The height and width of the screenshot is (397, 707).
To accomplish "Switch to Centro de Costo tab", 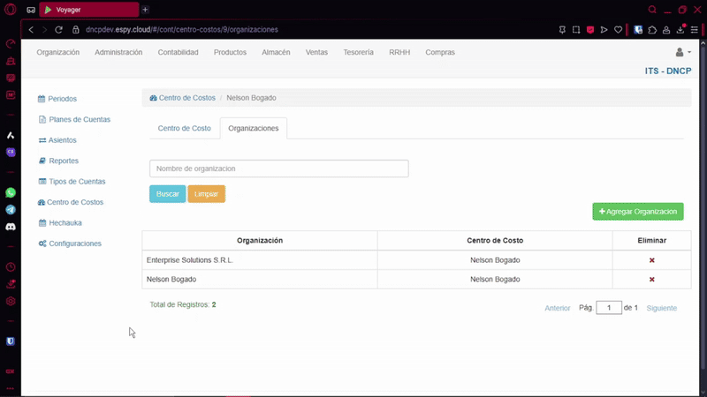I will point(184,129).
